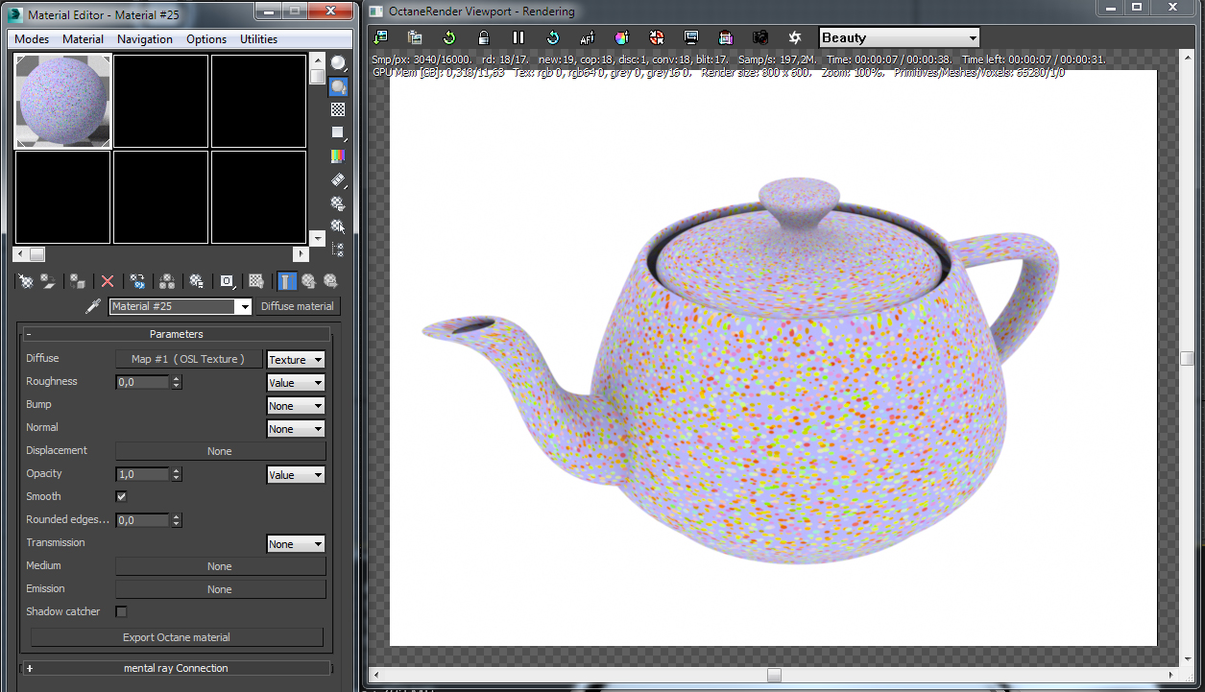Collapse the Parameters rollout
The width and height of the screenshot is (1205, 692).
[x=176, y=334]
